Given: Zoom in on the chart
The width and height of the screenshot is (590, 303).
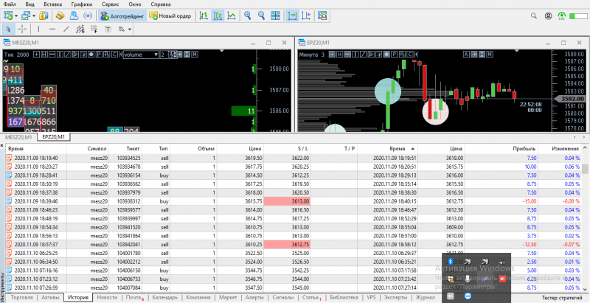Looking at the screenshot, I should (x=248, y=15).
